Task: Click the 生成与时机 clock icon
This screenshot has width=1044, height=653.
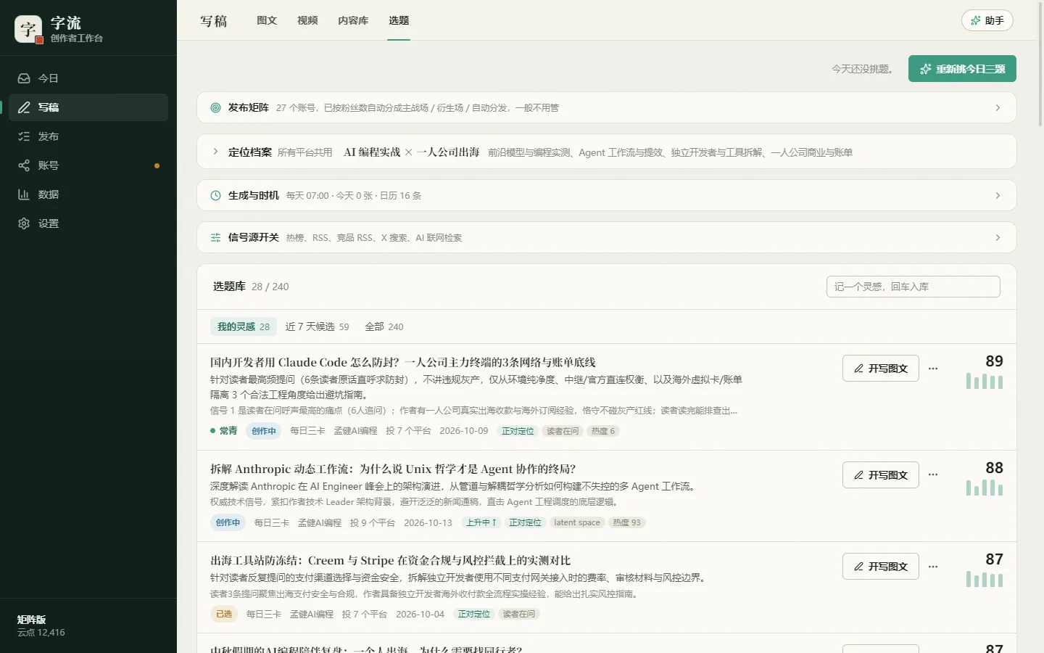Action: [x=215, y=195]
